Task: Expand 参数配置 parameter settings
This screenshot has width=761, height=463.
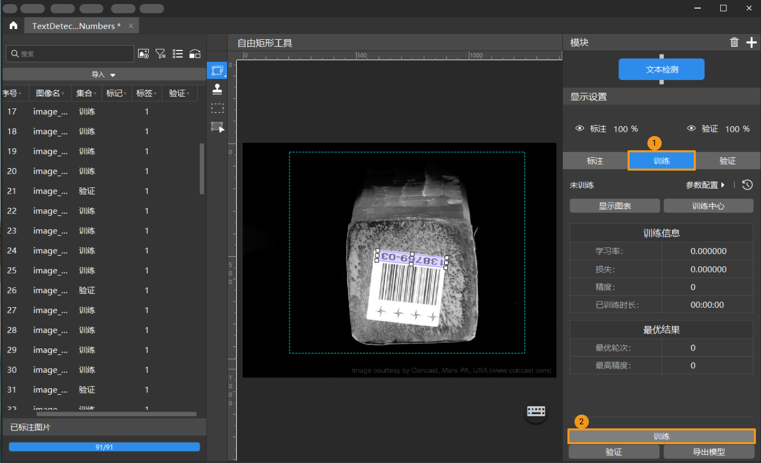Action: pyautogui.click(x=705, y=185)
